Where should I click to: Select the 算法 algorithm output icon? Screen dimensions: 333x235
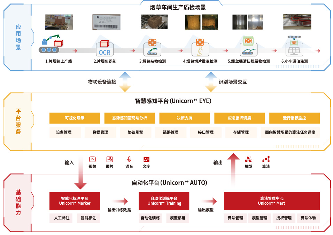click(266, 159)
